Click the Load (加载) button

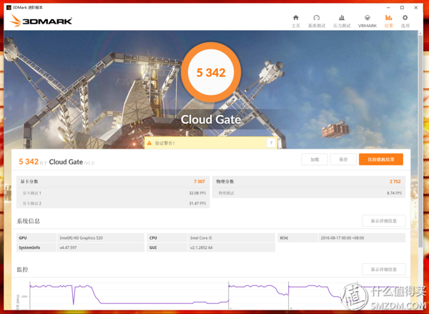click(x=315, y=160)
